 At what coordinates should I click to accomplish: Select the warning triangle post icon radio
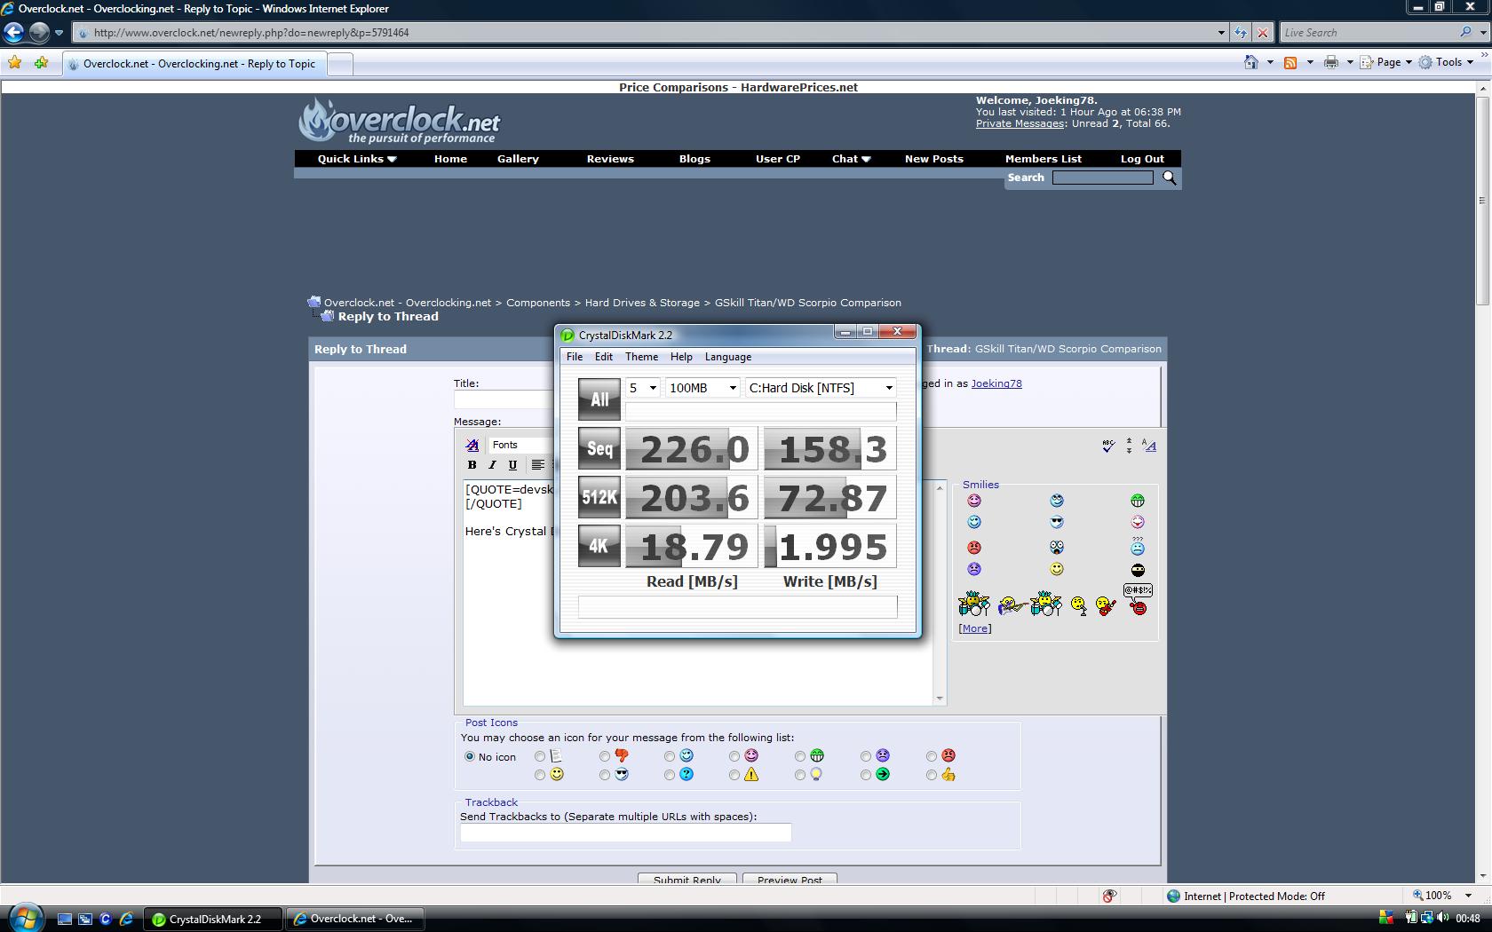[x=734, y=775]
